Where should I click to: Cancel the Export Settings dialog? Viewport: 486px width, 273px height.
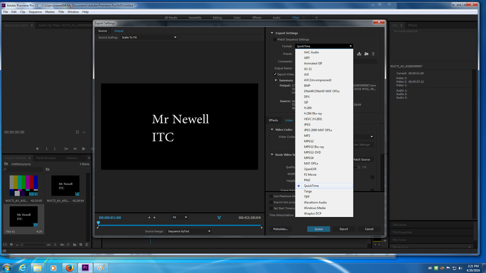pos(369,229)
